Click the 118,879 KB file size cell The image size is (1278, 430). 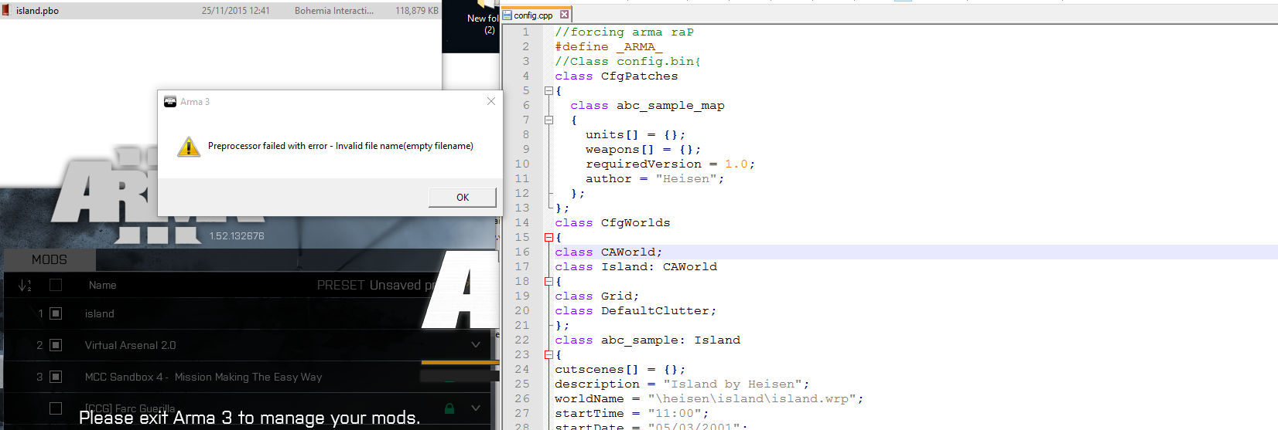(x=417, y=11)
